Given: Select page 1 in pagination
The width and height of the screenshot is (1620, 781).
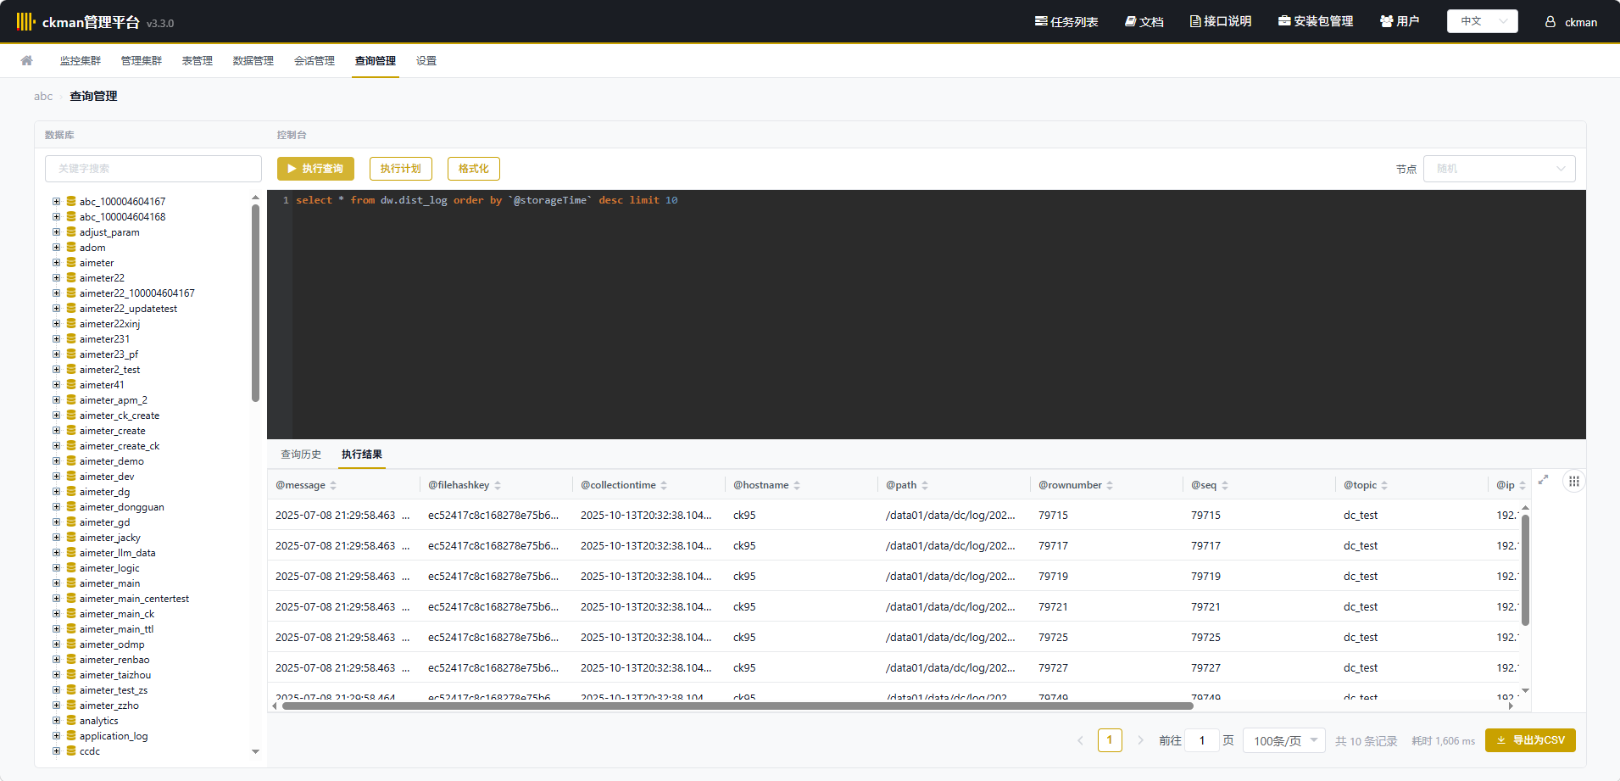Looking at the screenshot, I should tap(1110, 740).
